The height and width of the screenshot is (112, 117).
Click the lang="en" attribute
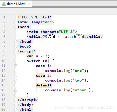[42, 22]
